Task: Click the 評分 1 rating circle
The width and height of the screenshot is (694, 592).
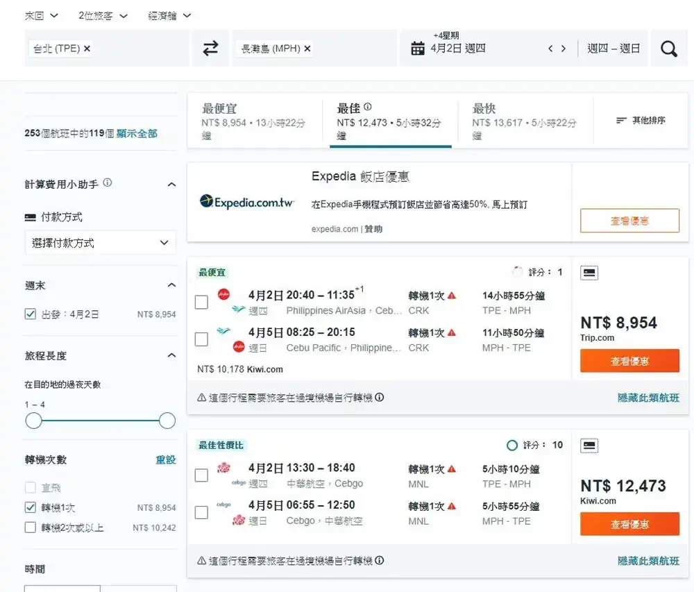Action: click(x=517, y=271)
